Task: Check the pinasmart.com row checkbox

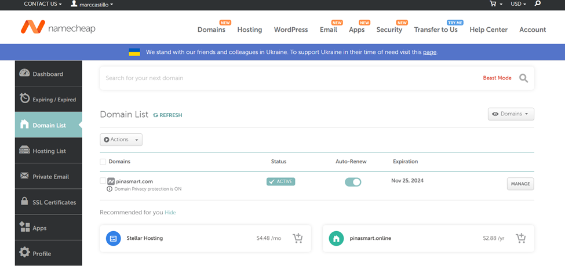Action: [x=103, y=181]
